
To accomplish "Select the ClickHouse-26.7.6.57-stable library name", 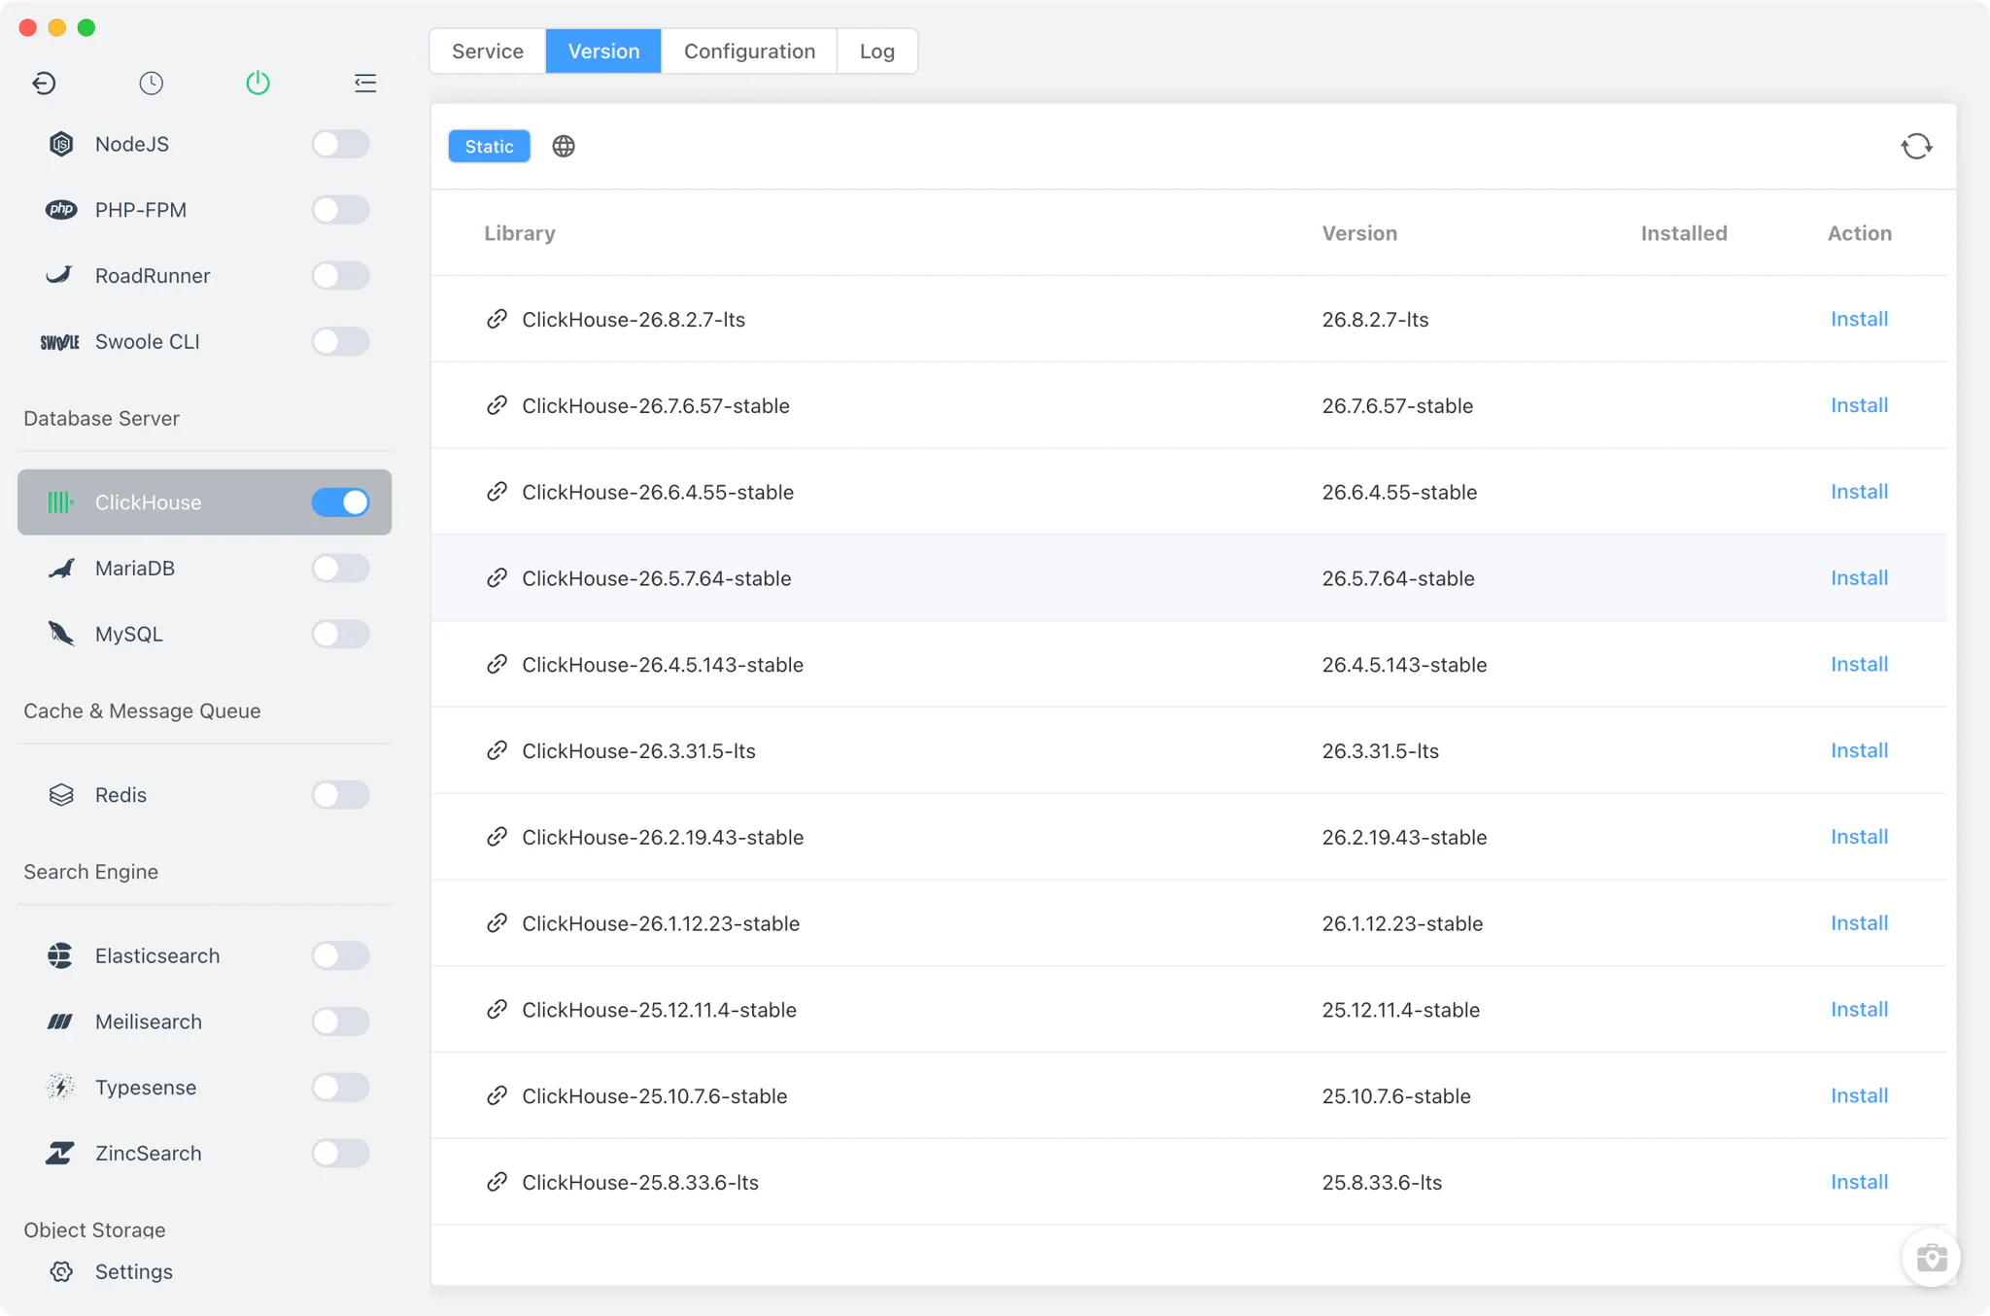I will [656, 405].
